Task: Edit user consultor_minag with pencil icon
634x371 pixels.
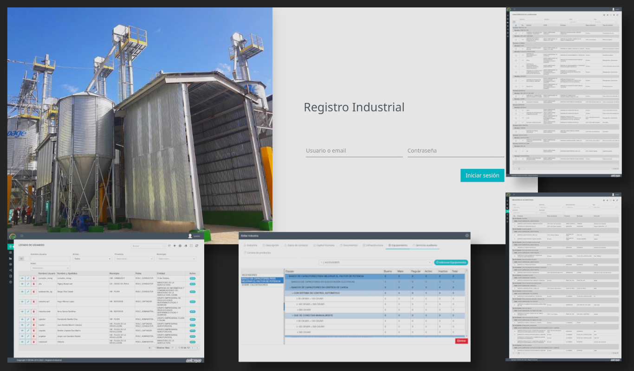Action: coord(28,278)
